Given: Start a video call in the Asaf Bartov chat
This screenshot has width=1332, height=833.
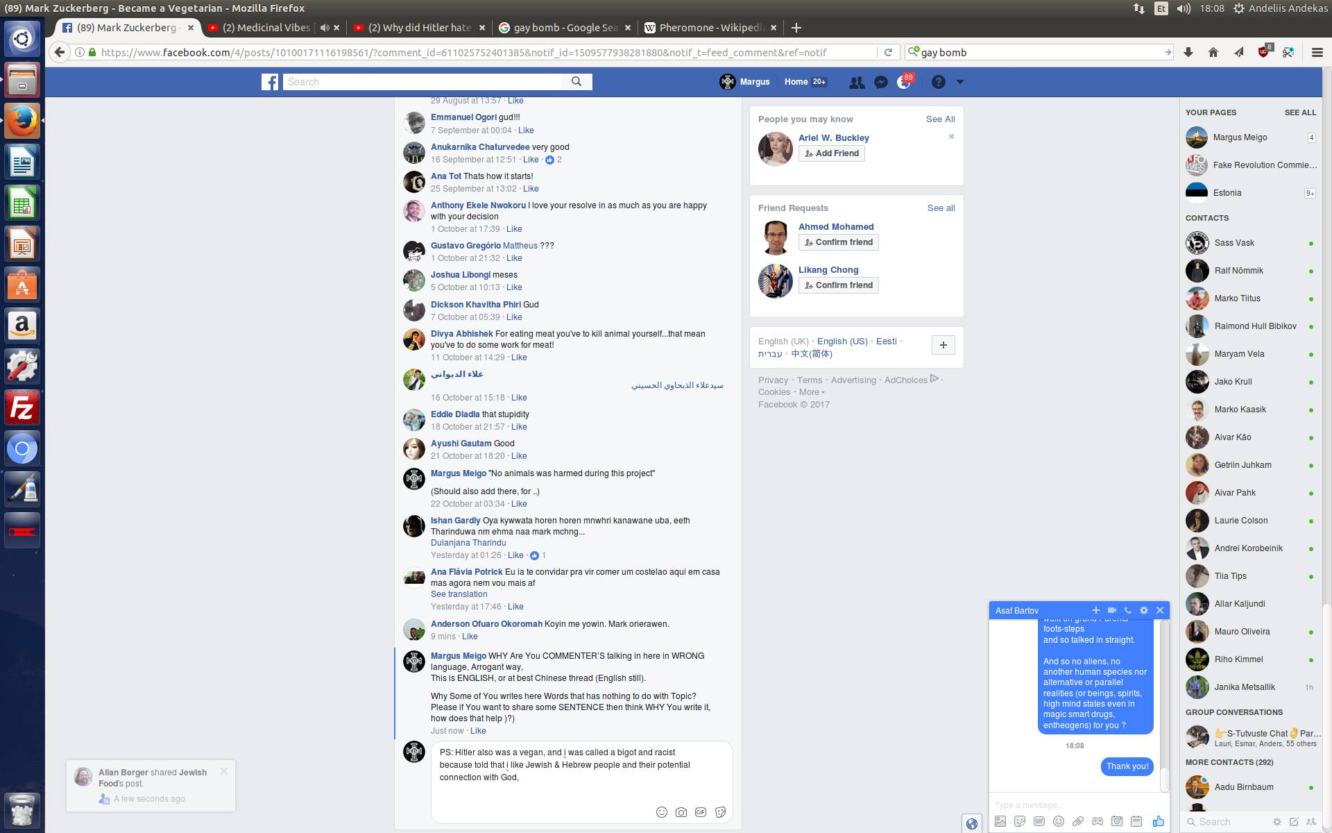Looking at the screenshot, I should 1111,610.
